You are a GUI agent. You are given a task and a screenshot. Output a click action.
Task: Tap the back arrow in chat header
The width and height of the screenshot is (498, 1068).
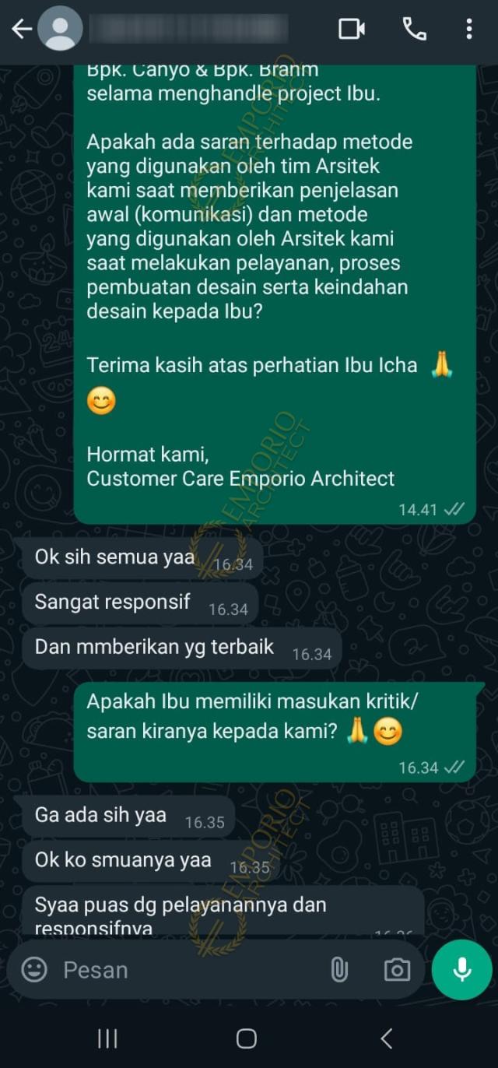pyautogui.click(x=21, y=30)
